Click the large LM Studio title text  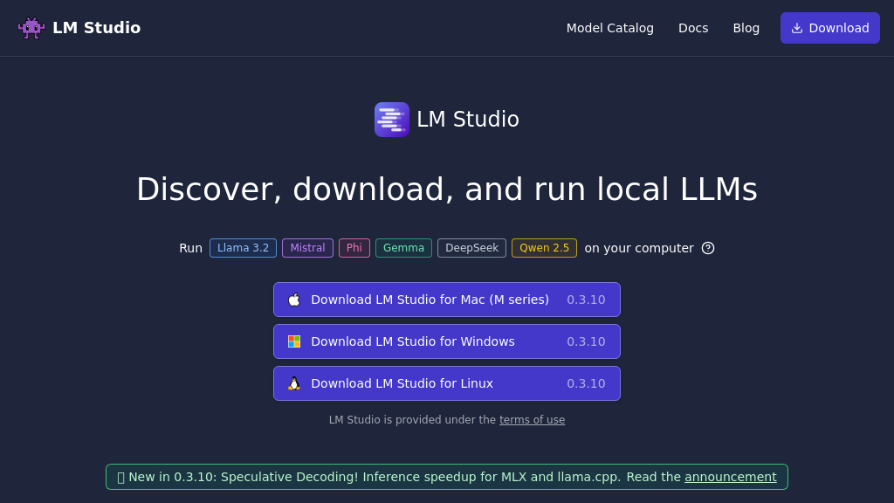pos(468,120)
